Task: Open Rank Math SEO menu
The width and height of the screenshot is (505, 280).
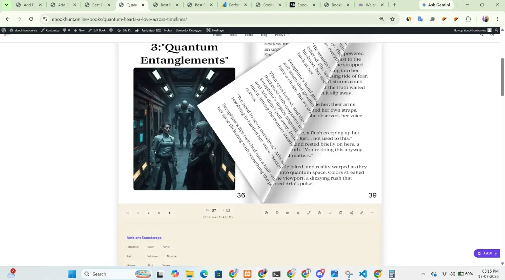Action: (x=148, y=30)
